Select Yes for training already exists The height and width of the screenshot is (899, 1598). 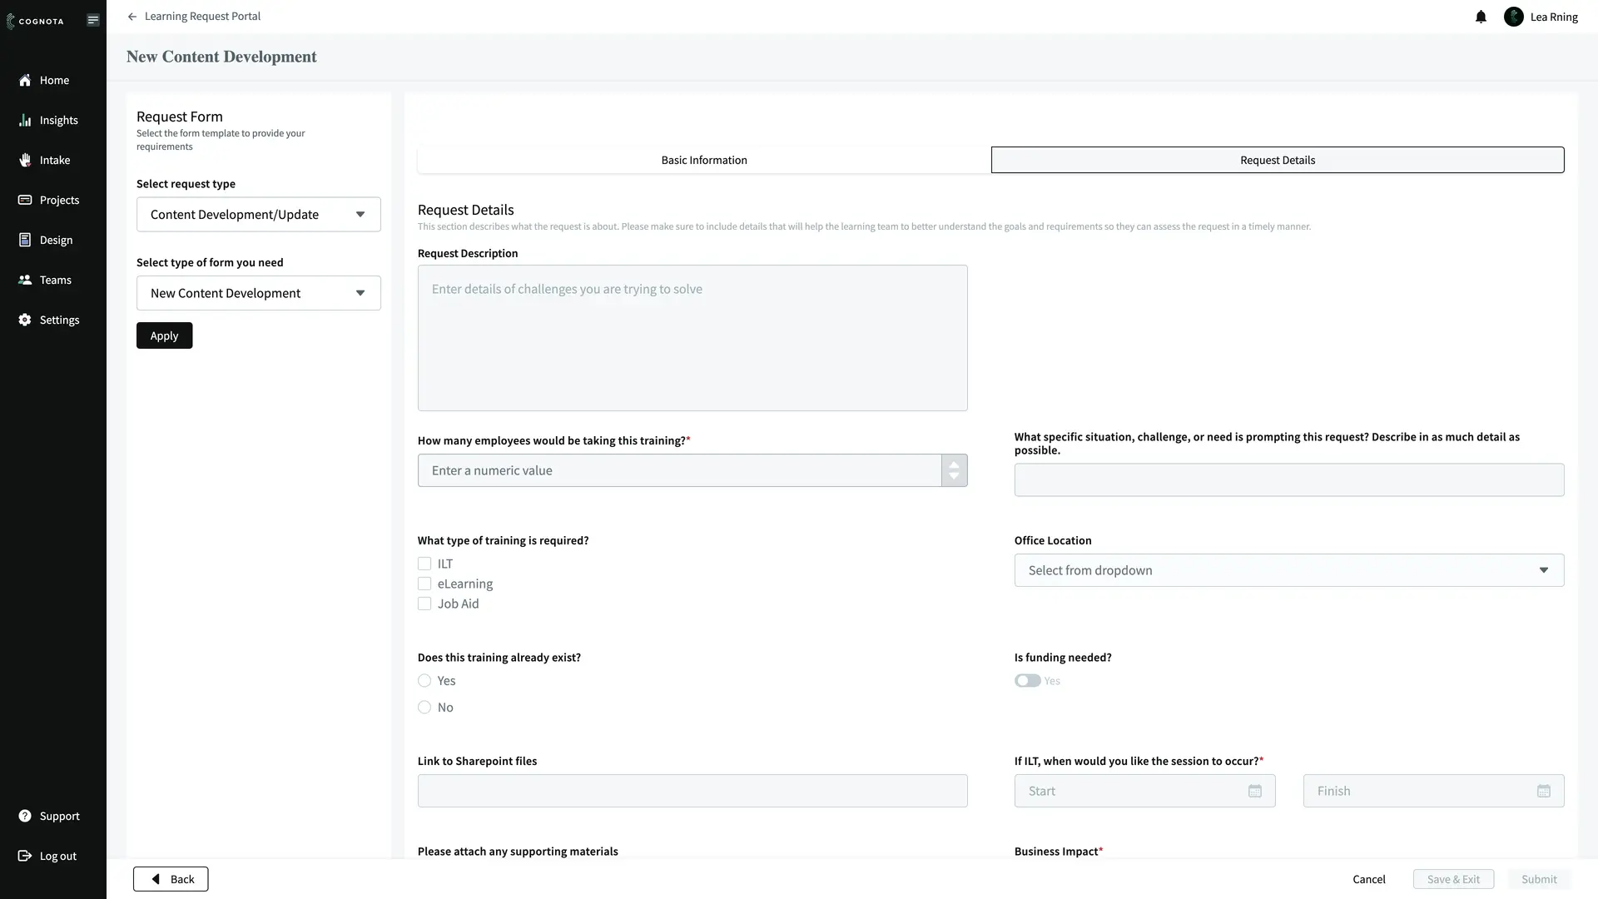click(424, 681)
